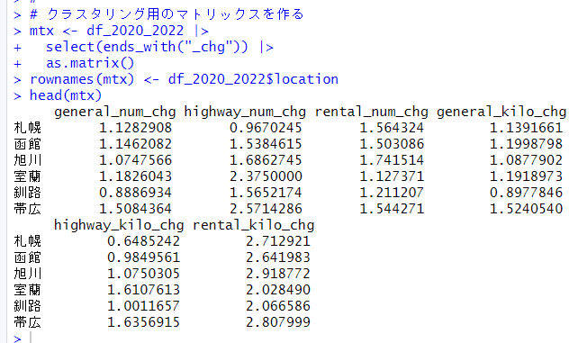This screenshot has width=569, height=343.
Task: Click the highway_kilo_chg value 0.6485242
Action: coord(143,241)
